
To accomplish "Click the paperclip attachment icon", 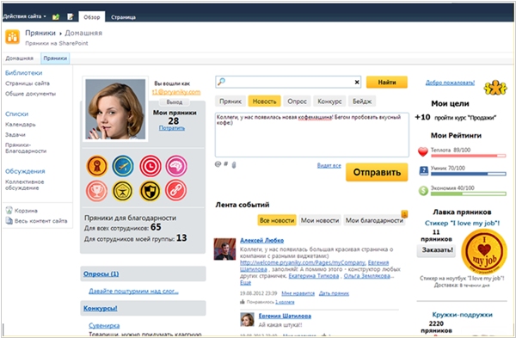I will click(x=234, y=164).
